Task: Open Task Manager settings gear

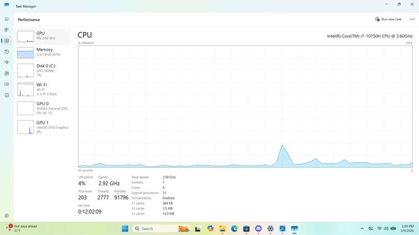Action: tap(7, 215)
